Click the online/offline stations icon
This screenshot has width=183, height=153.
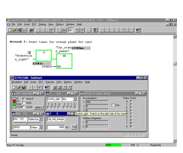click(20, 30)
